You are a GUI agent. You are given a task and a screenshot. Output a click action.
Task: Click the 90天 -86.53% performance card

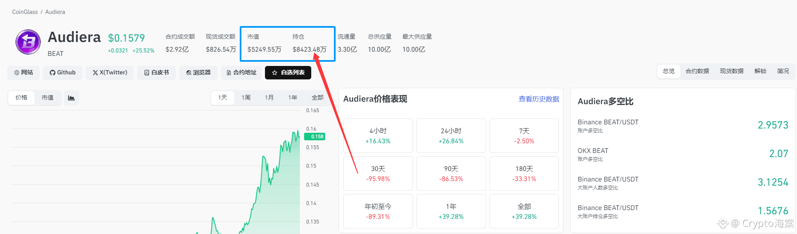[451, 174]
